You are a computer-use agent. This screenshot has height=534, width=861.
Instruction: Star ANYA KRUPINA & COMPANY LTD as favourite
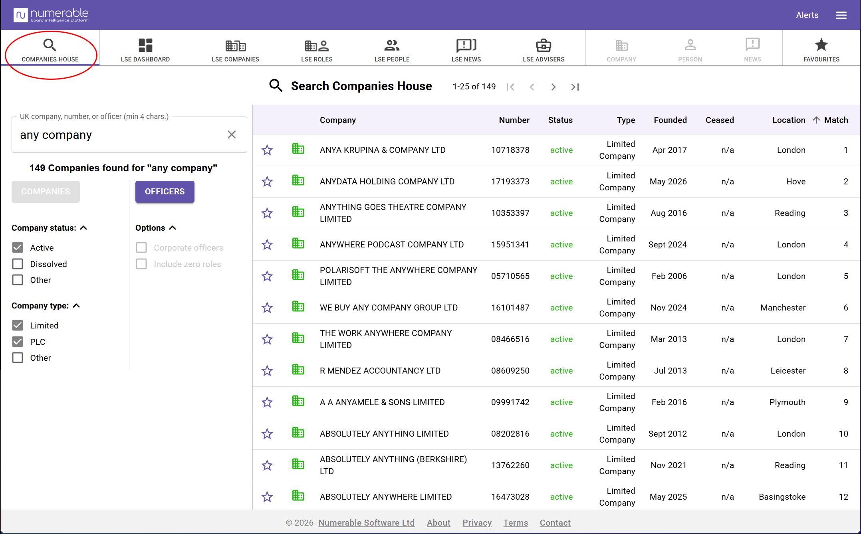[x=267, y=150]
